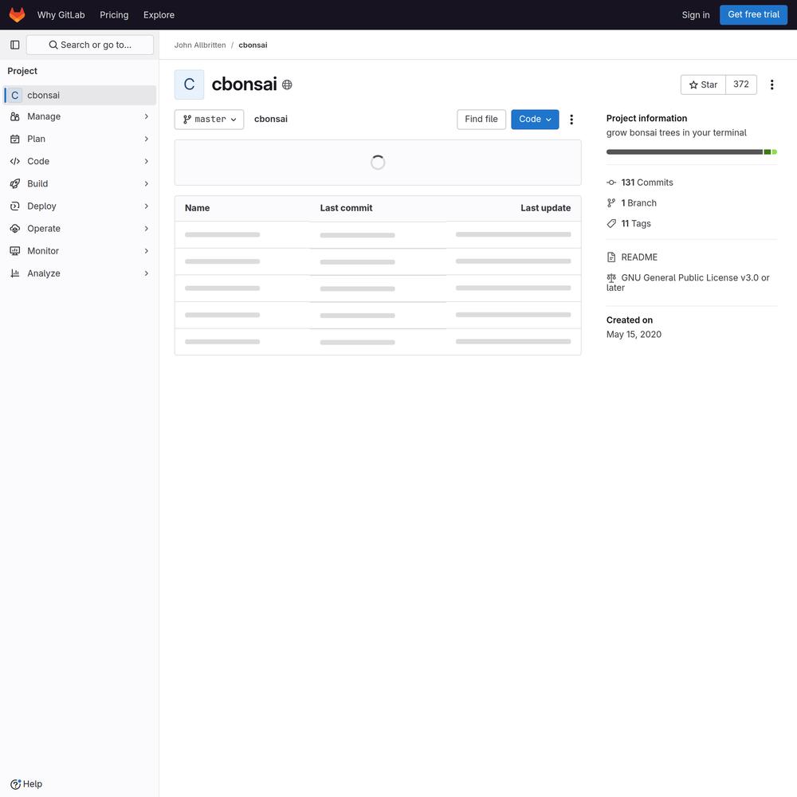Click the star icon on Star button

(x=693, y=85)
